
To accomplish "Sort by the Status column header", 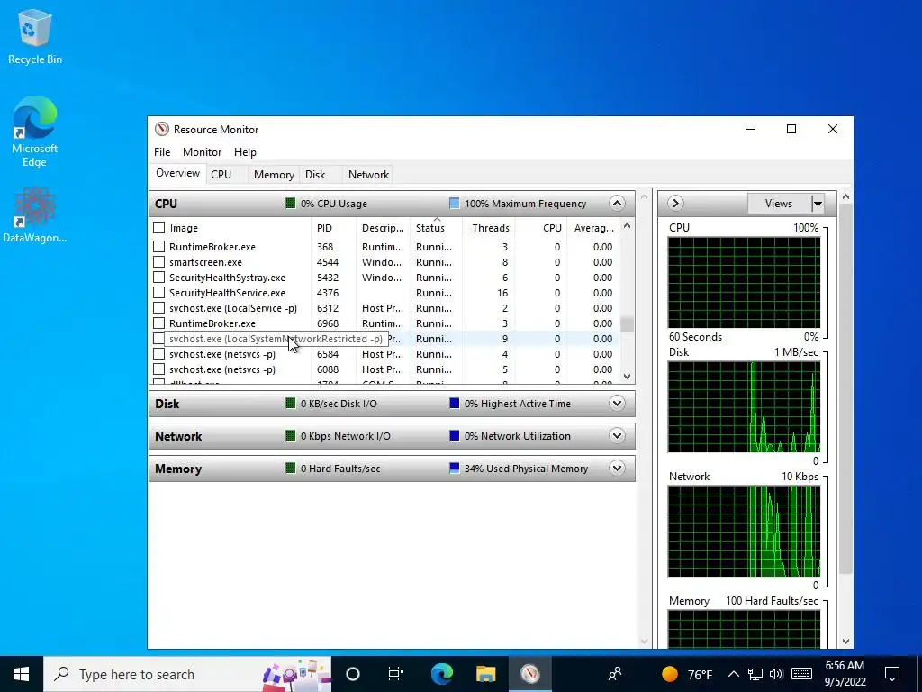I will click(437, 228).
